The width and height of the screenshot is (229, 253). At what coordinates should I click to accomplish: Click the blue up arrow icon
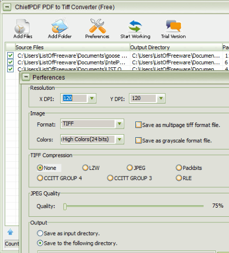pyautogui.click(x=10, y=232)
